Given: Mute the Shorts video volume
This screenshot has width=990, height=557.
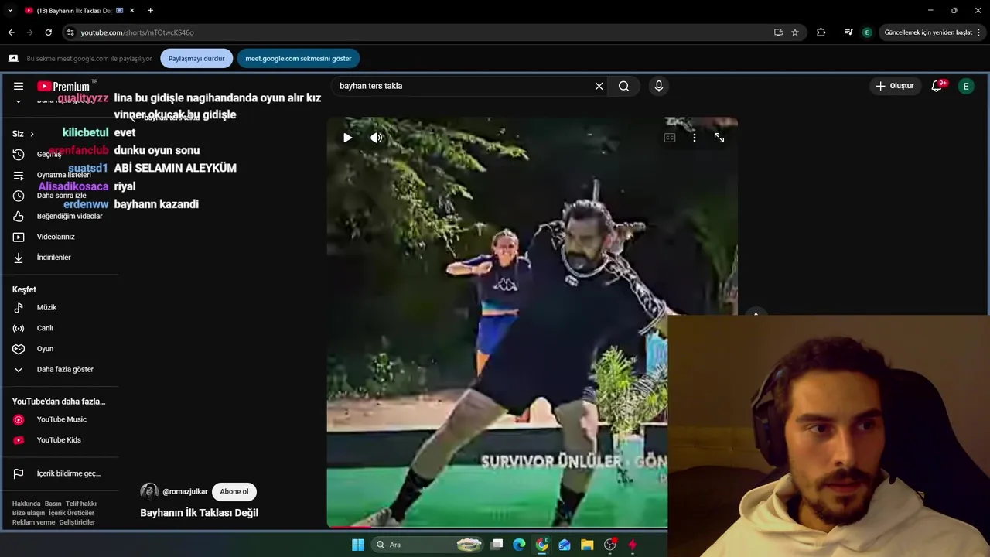Looking at the screenshot, I should click(377, 138).
